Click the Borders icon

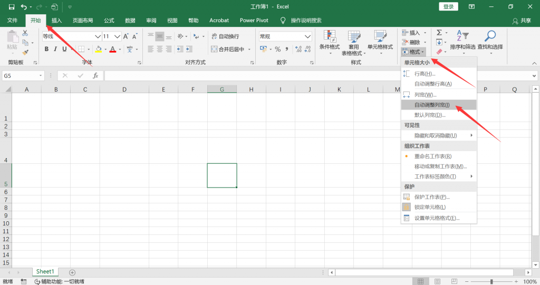81,49
